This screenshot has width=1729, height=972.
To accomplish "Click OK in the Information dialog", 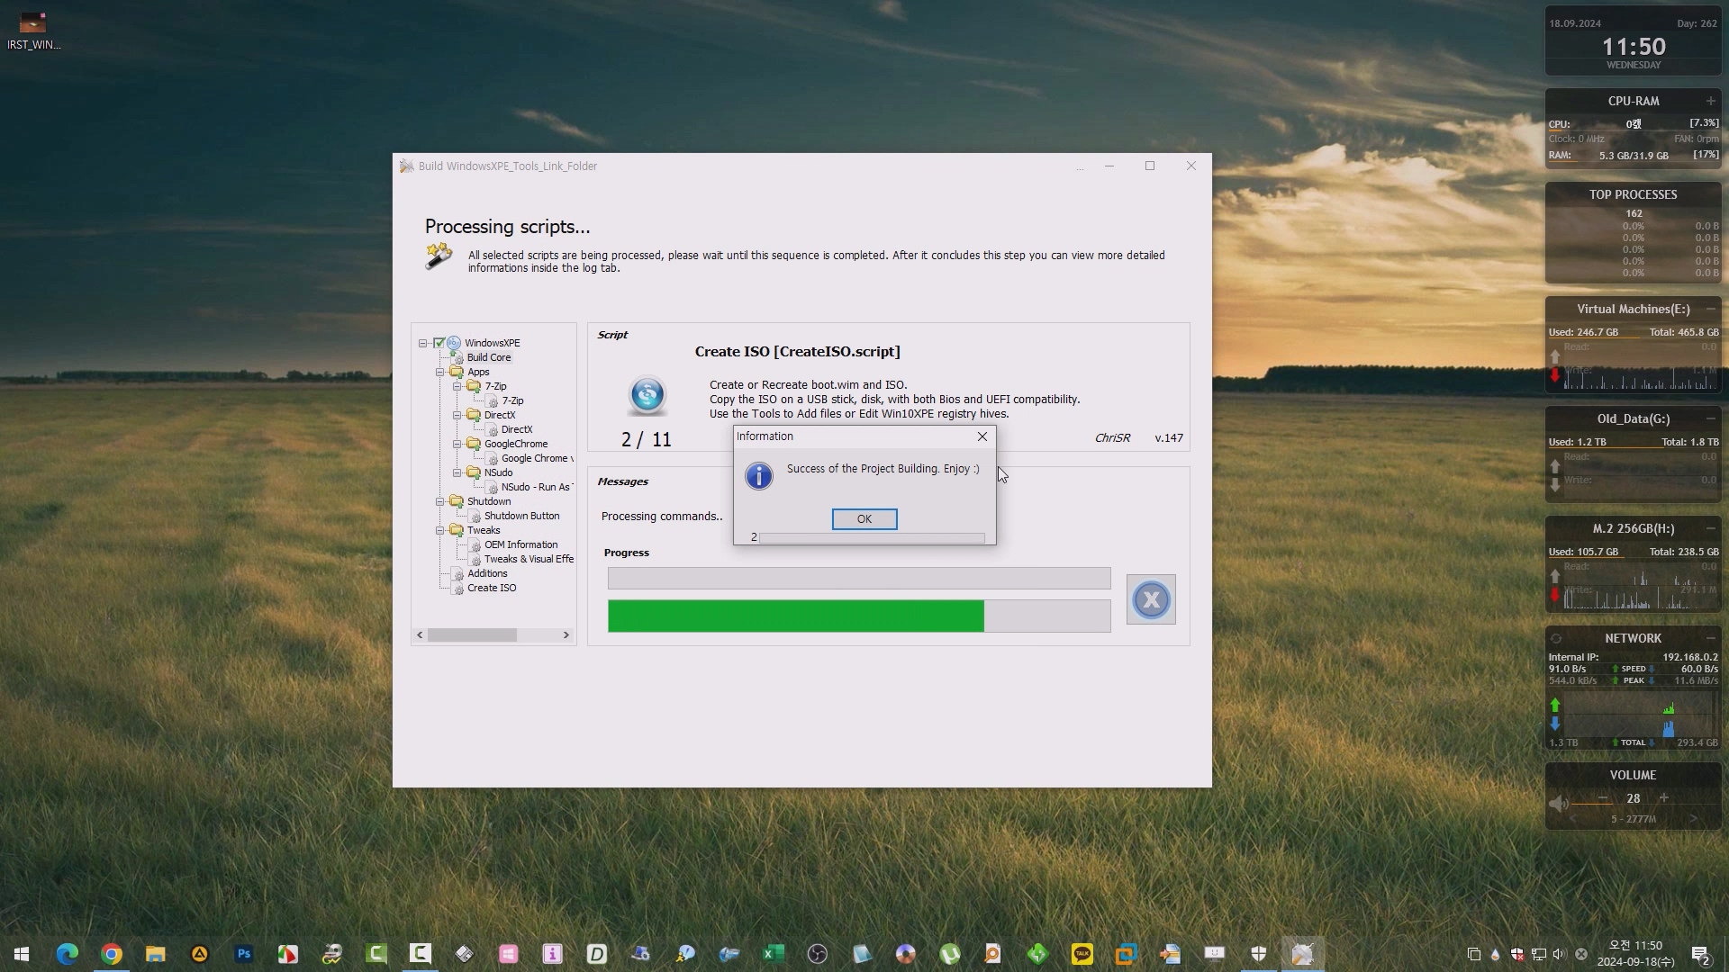I will [864, 519].
